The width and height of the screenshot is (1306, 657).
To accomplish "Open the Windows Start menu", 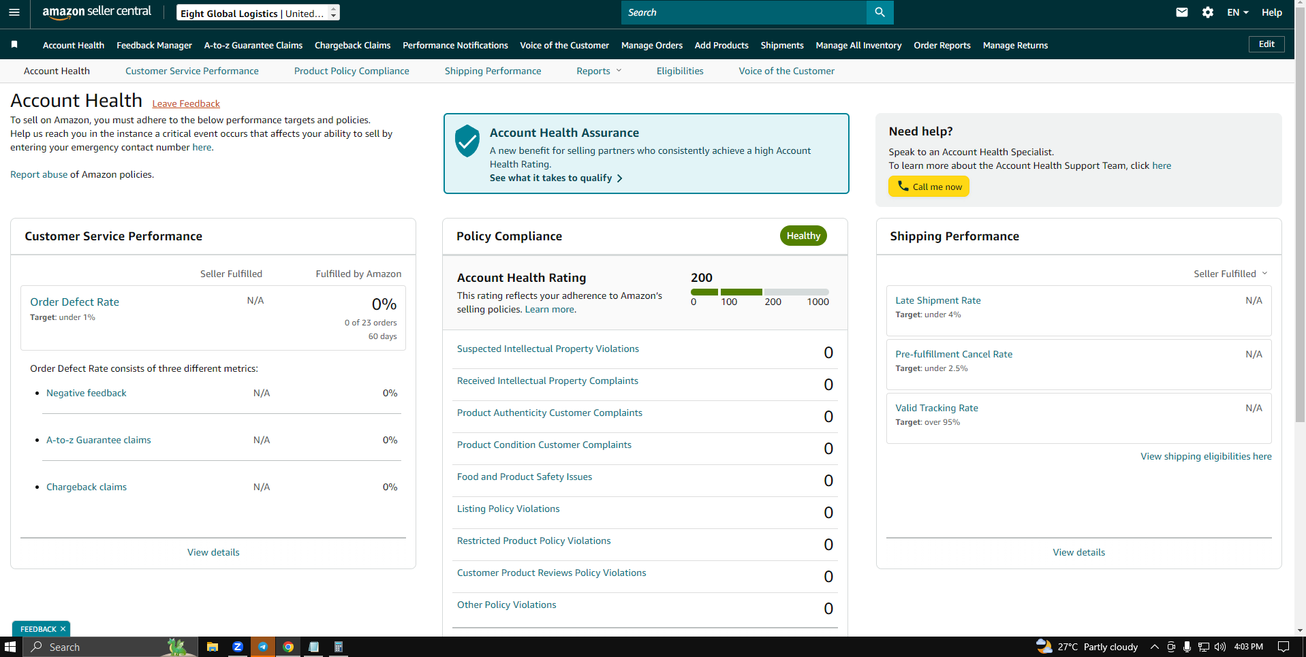I will point(10,647).
